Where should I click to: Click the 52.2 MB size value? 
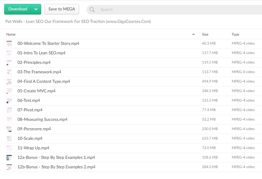coord(209,120)
